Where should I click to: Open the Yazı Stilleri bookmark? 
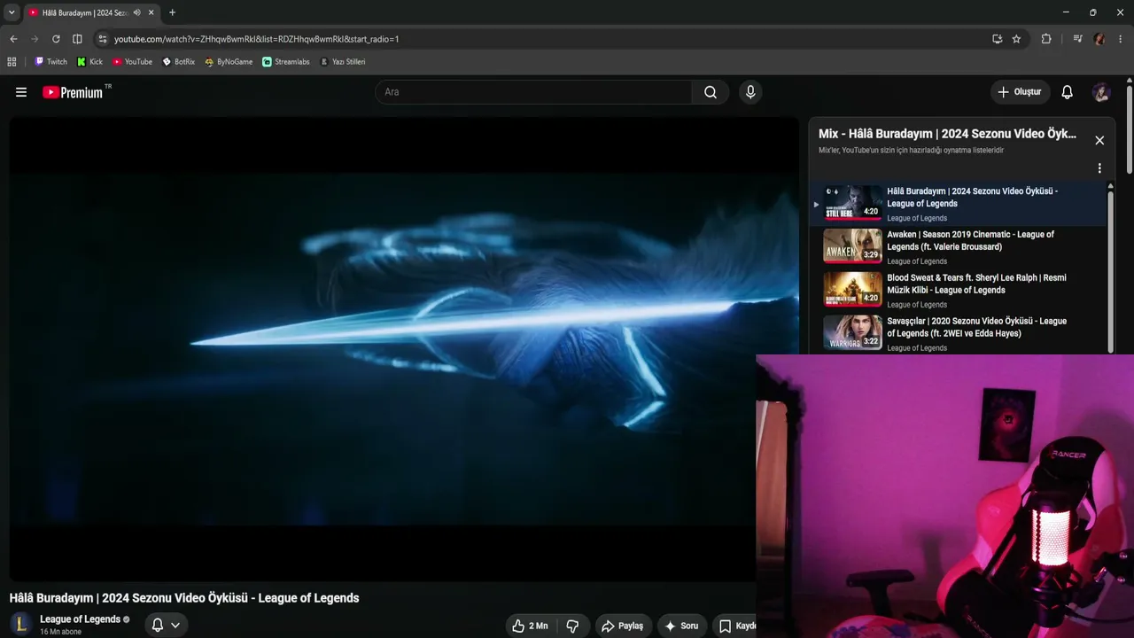tap(342, 62)
